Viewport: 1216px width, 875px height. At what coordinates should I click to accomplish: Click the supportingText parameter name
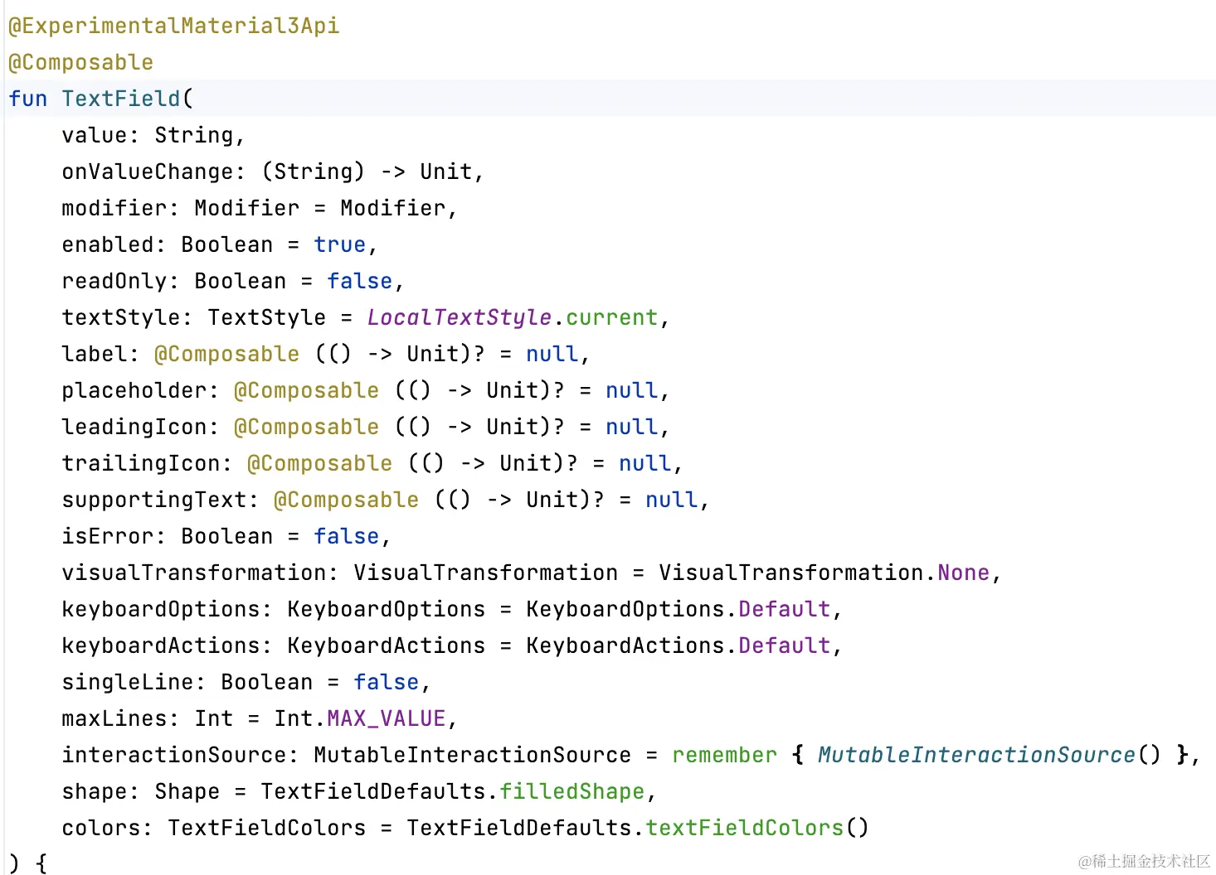pyautogui.click(x=154, y=500)
